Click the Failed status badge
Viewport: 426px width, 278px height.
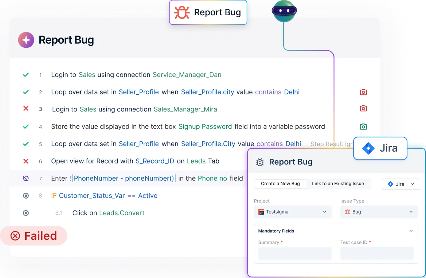click(x=34, y=236)
